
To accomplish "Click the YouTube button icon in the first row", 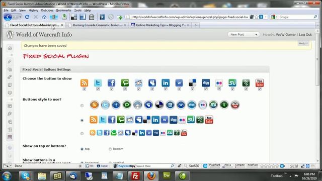I will point(260,83).
